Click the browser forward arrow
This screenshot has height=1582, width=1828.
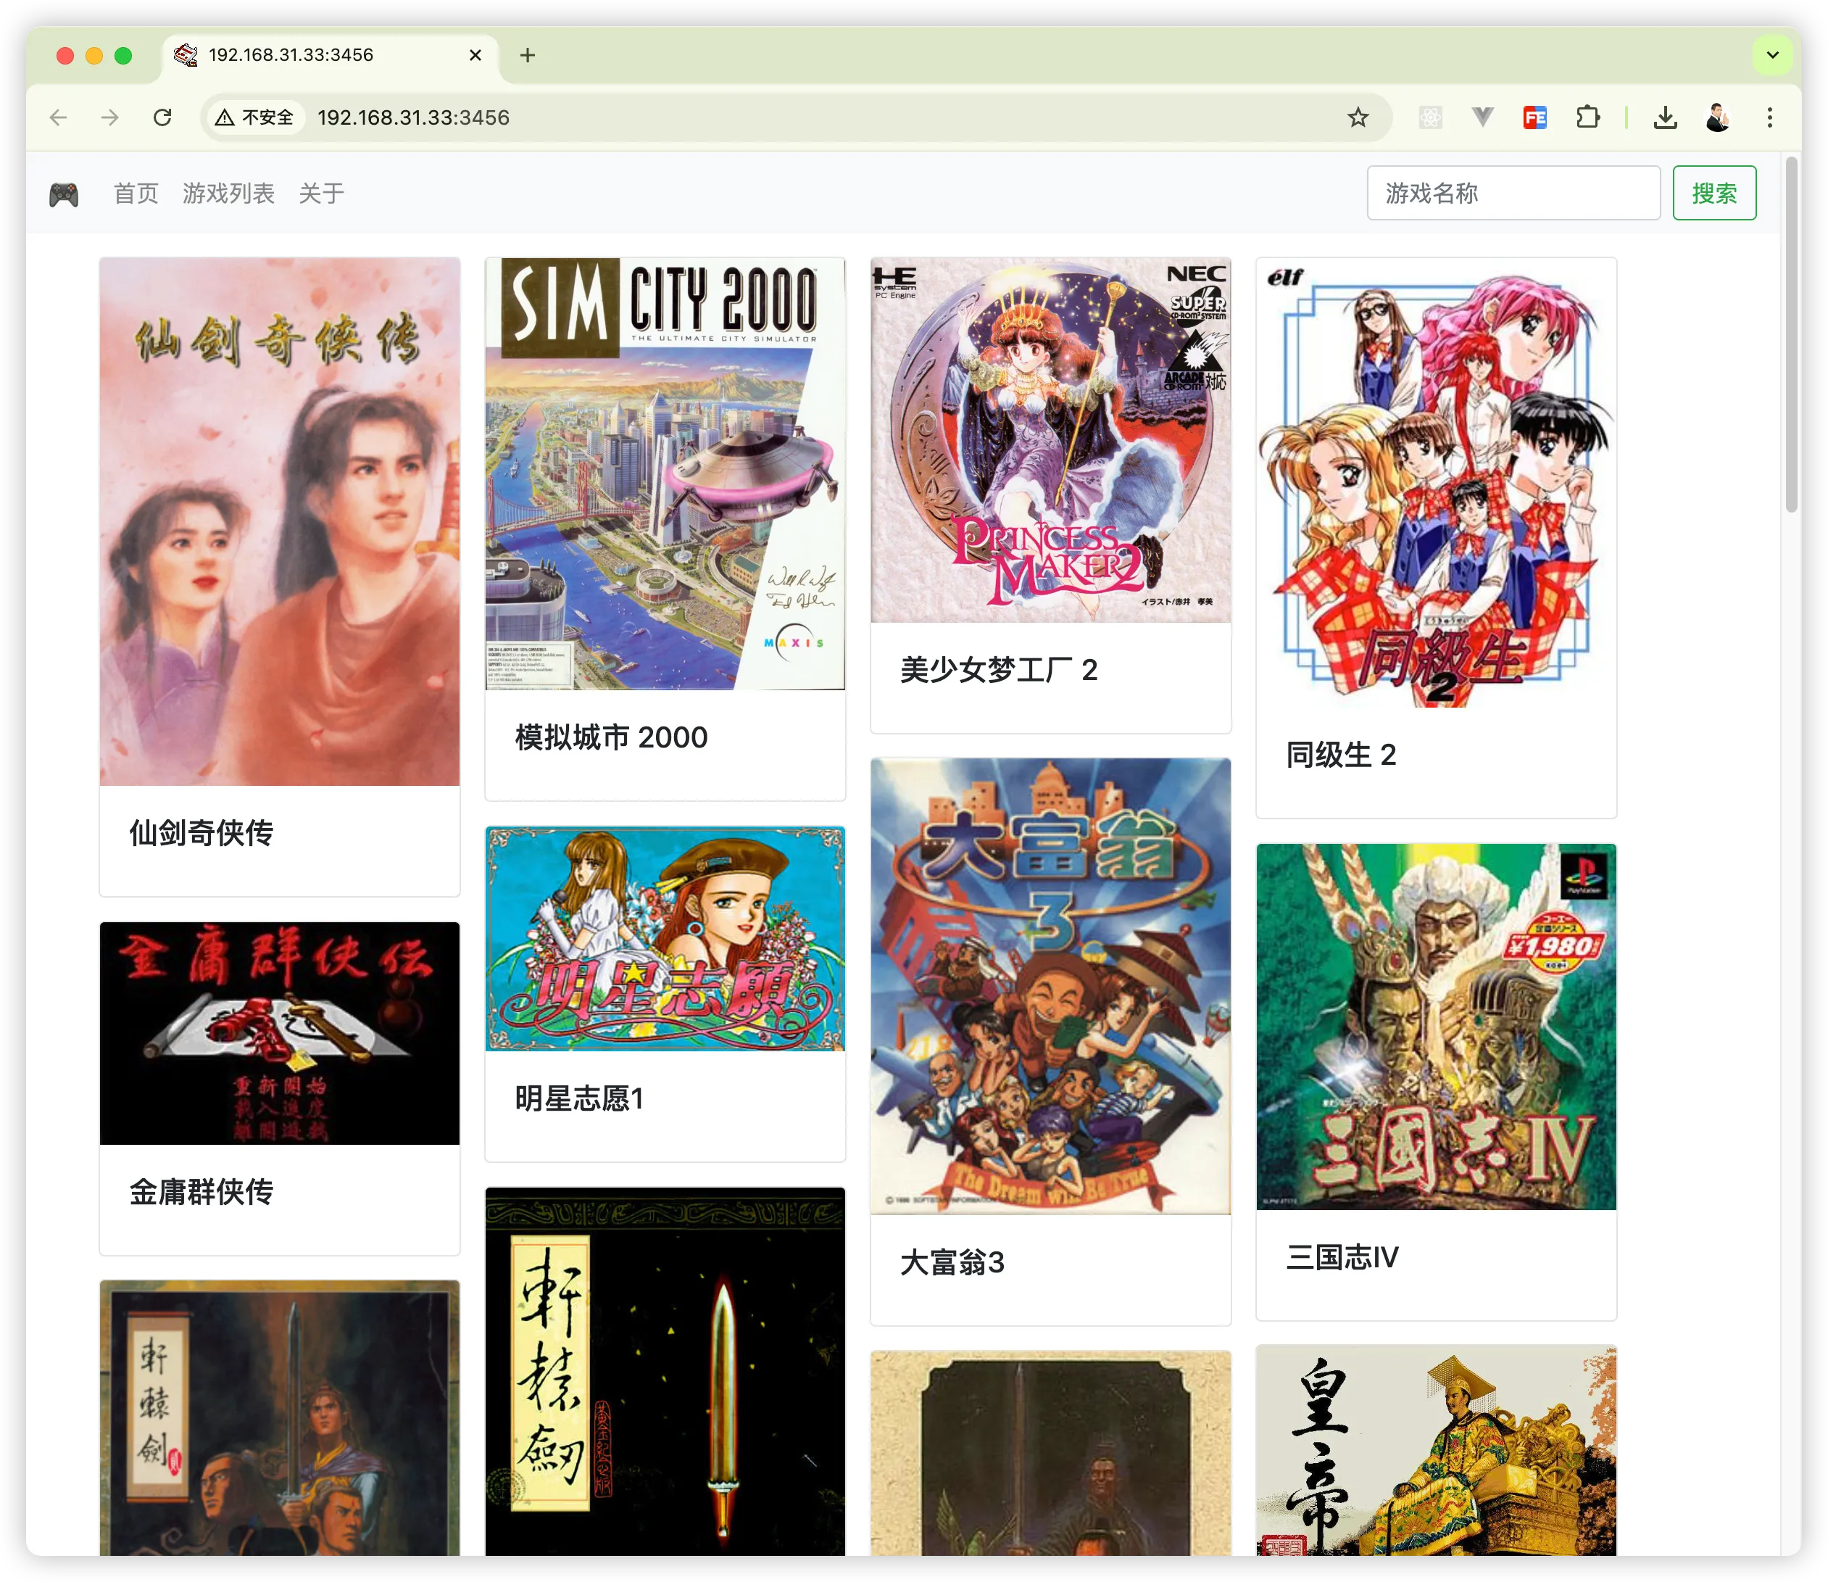pos(110,117)
